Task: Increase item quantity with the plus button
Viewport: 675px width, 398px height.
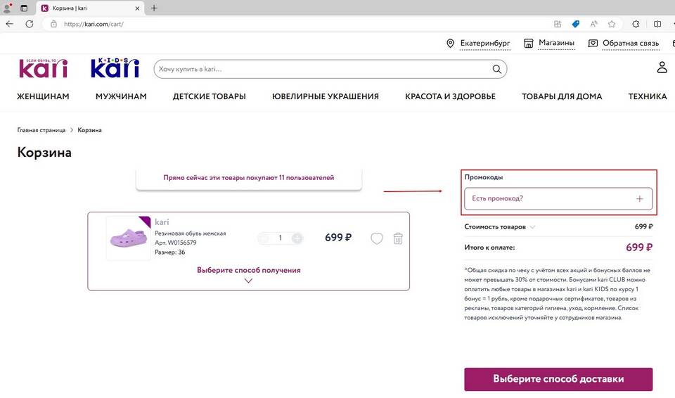Action: (297, 238)
